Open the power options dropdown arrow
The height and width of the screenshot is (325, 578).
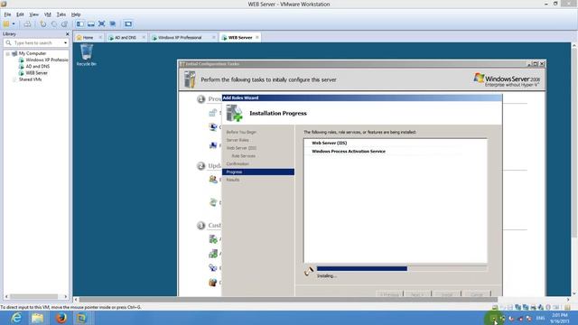tap(14, 24)
